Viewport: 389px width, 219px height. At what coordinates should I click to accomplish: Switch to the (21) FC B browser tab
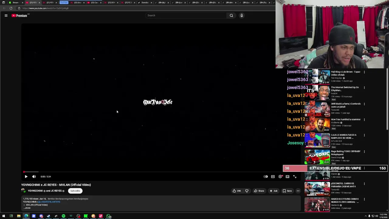coord(128,2)
